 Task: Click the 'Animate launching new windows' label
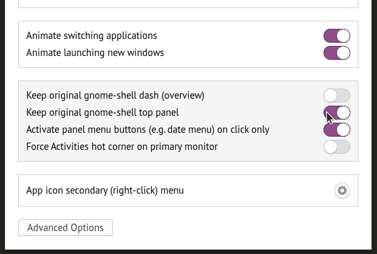pos(95,53)
